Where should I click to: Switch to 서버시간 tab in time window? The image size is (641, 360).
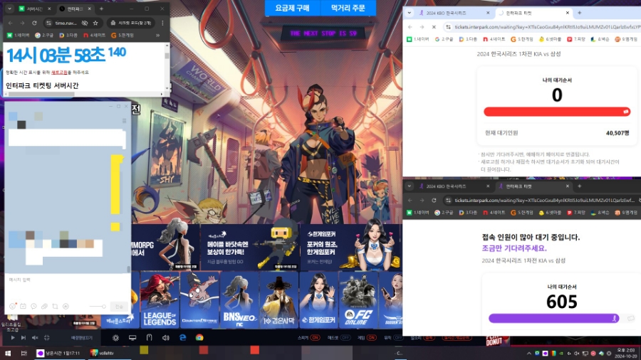pos(34,9)
